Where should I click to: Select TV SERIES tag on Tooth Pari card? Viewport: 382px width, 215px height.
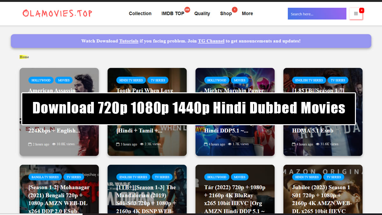click(158, 80)
